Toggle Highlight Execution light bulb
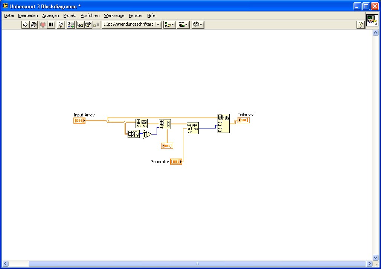 coord(61,24)
